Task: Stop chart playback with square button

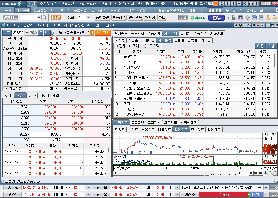Action: (255, 173)
